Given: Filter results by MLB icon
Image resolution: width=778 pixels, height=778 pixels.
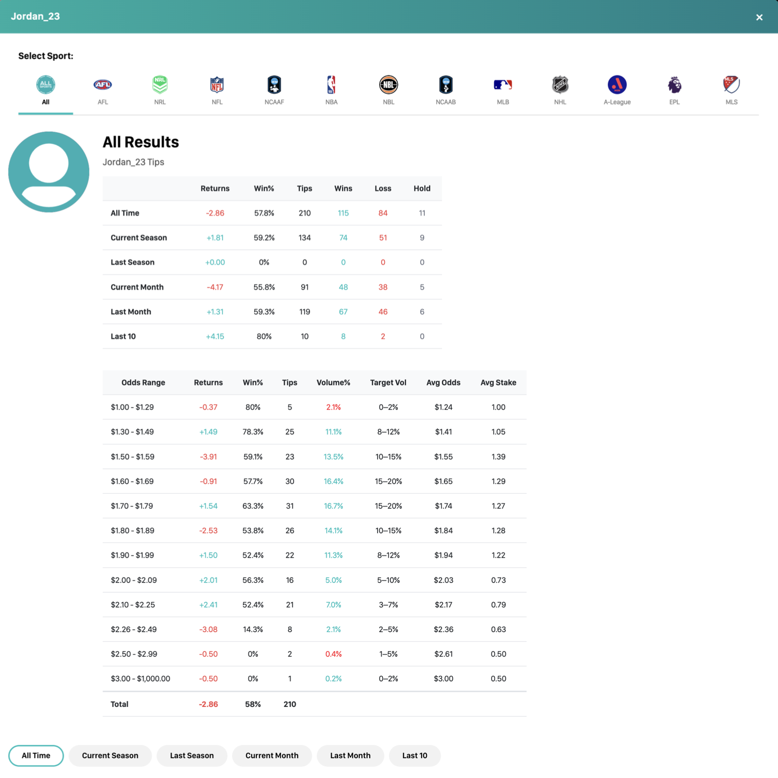Looking at the screenshot, I should point(503,85).
